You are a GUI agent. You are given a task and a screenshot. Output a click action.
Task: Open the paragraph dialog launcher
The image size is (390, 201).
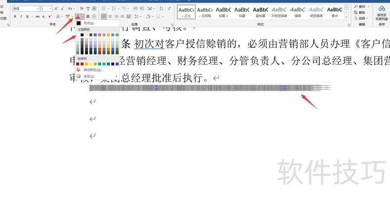pyautogui.click(x=172, y=25)
